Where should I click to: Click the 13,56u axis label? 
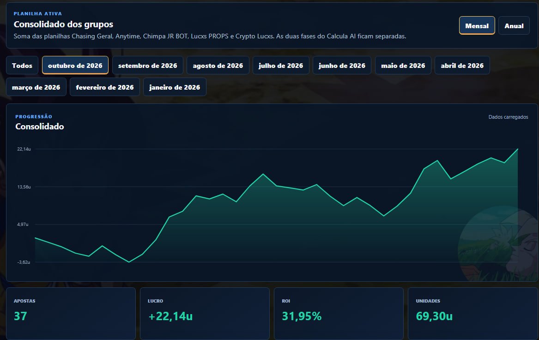tap(24, 187)
